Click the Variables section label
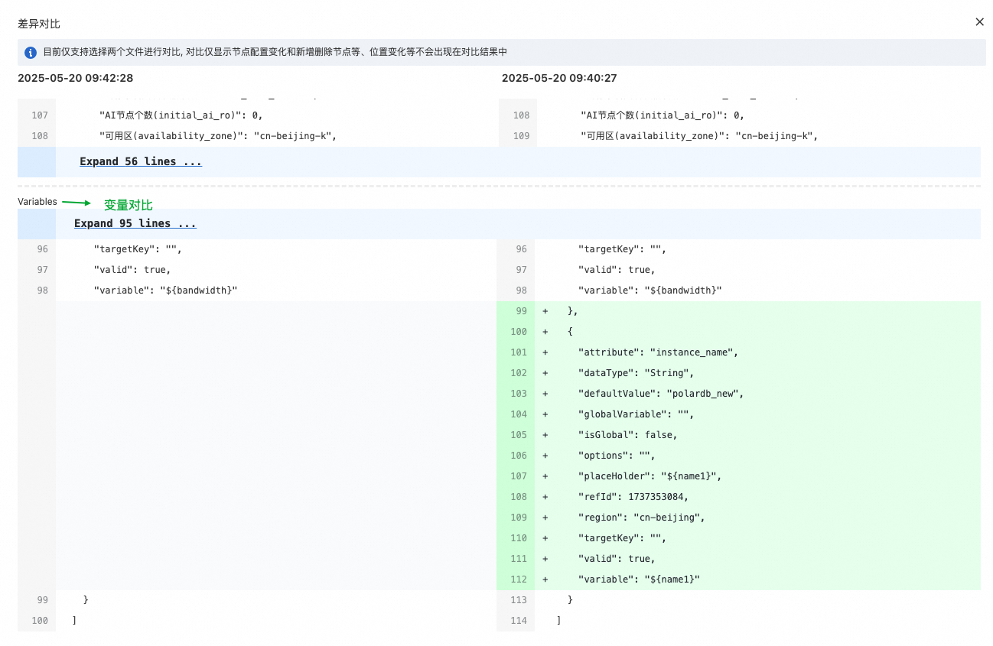This screenshot has height=646, width=993. pos(37,202)
